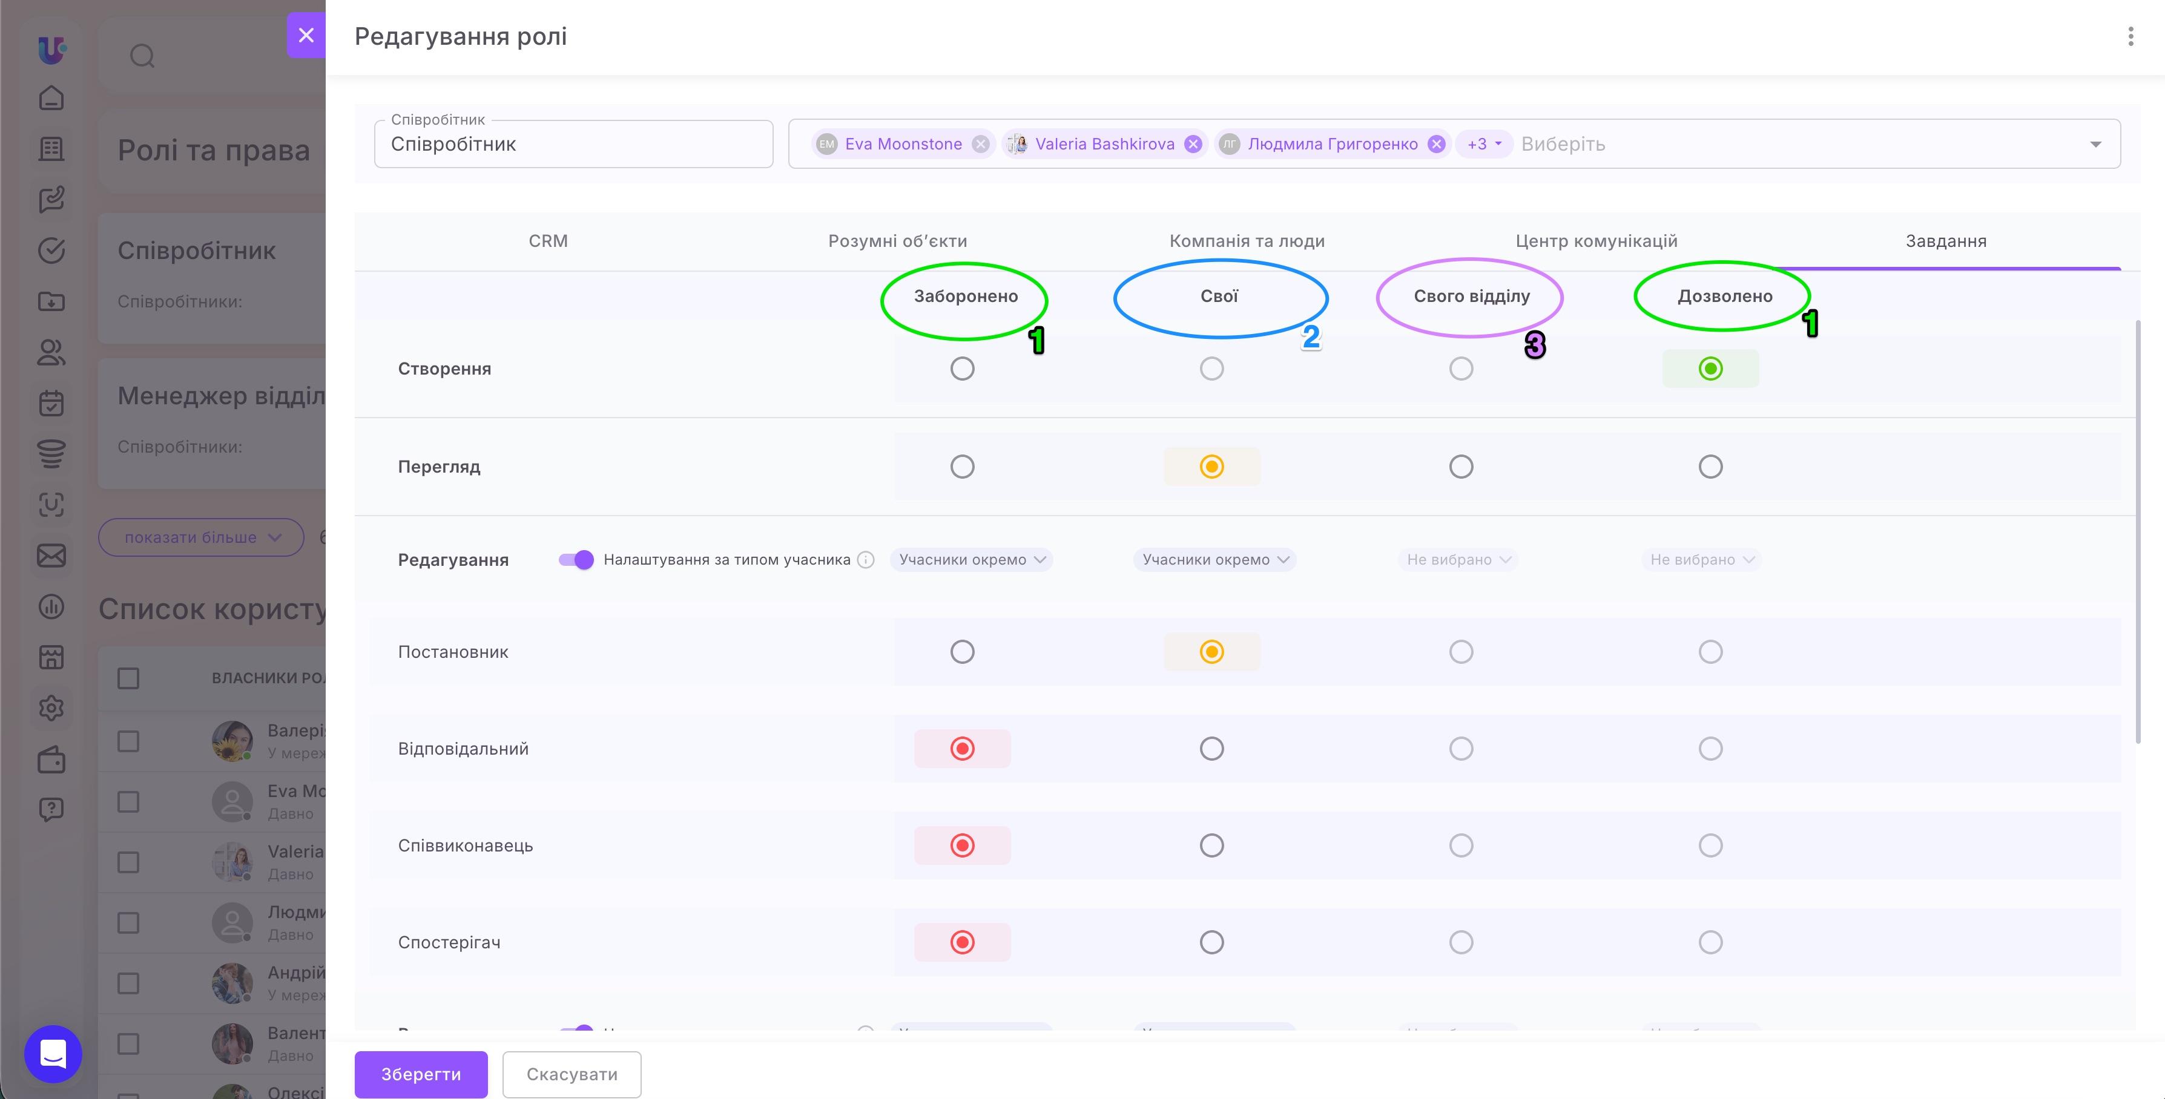
Task: Edit the Співробітник role name field
Action: [x=573, y=143]
